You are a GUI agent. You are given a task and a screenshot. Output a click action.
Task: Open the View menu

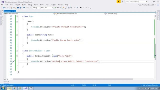coord(12,5)
